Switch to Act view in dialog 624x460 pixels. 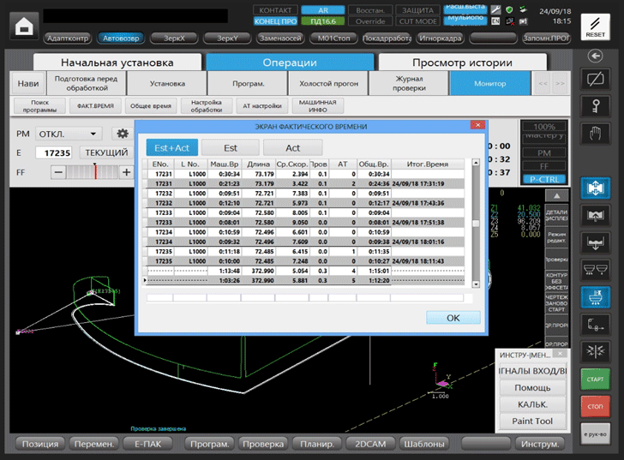click(x=293, y=148)
